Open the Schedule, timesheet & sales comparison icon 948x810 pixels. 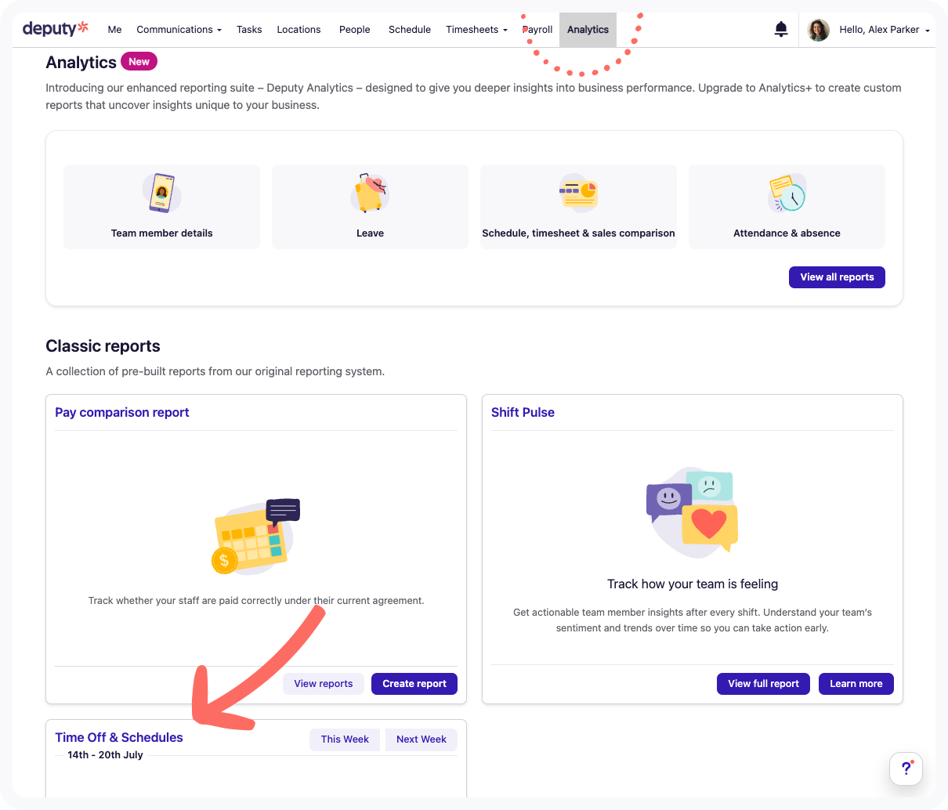click(578, 193)
